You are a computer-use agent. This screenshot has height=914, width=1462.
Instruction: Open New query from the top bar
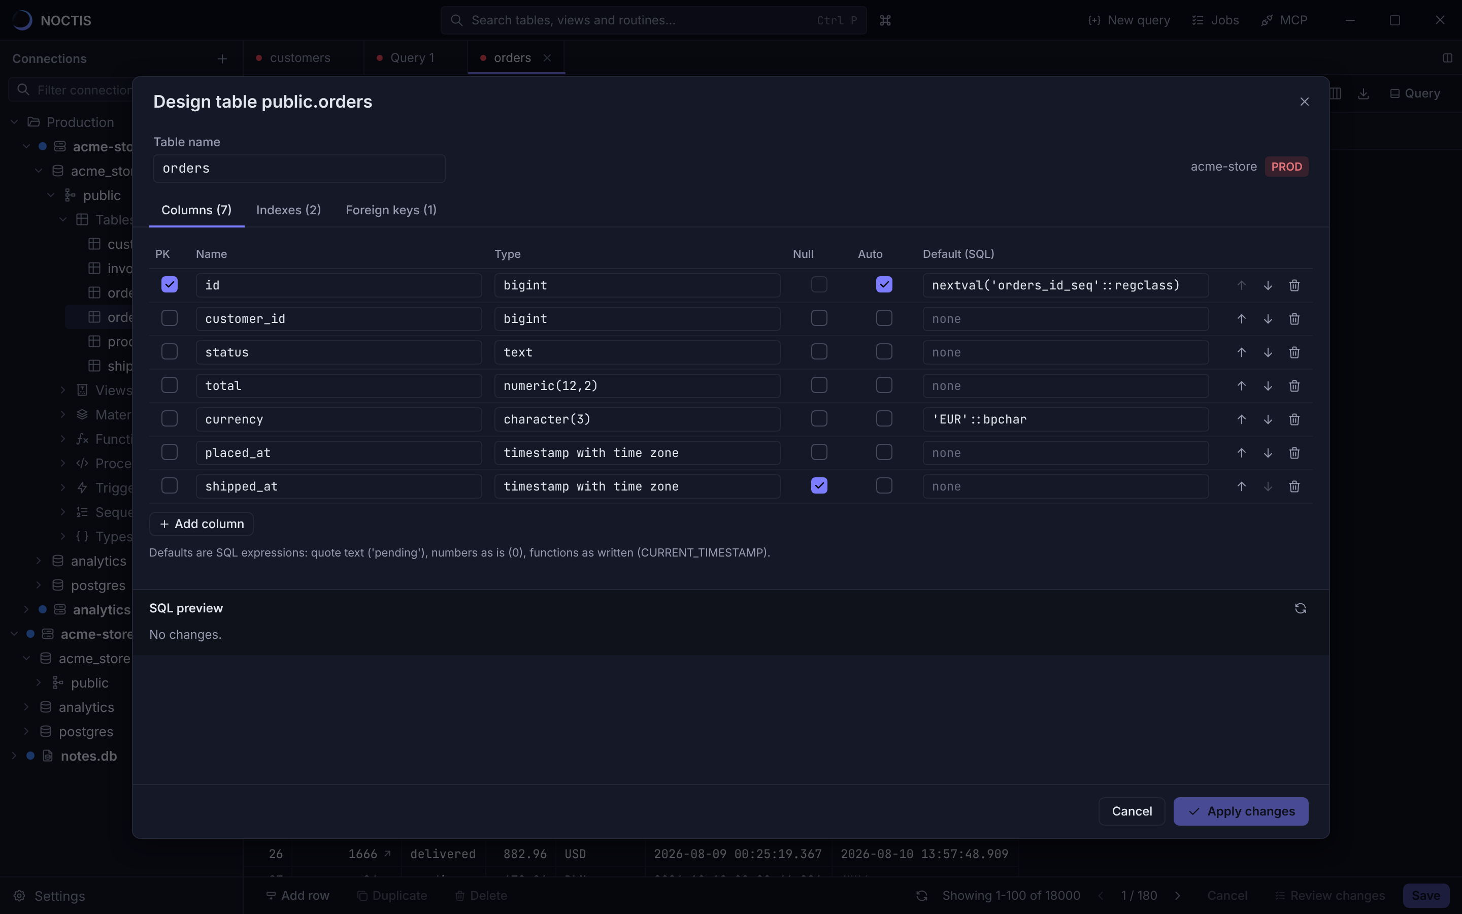pos(1129,20)
